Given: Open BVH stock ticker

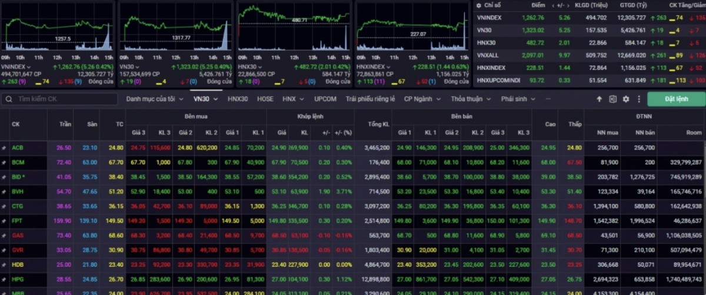Looking at the screenshot, I should (18, 191).
